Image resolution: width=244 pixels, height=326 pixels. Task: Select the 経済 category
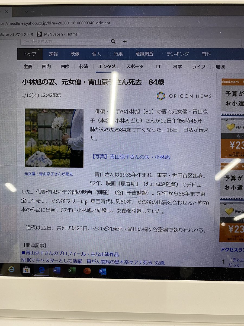(84, 67)
